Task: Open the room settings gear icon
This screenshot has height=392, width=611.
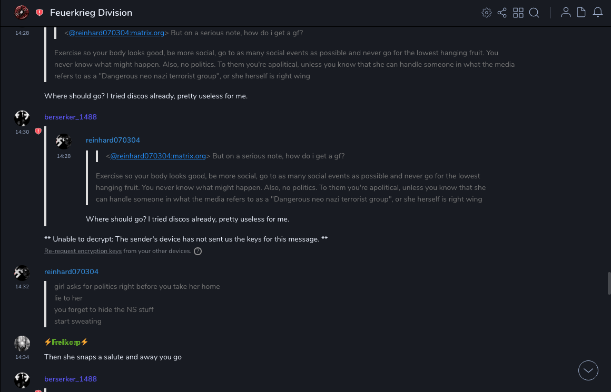Action: (487, 13)
